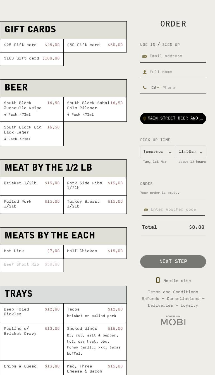This screenshot has width=215, height=375.
Task: Open the Mobile site link
Action: tap(177, 281)
